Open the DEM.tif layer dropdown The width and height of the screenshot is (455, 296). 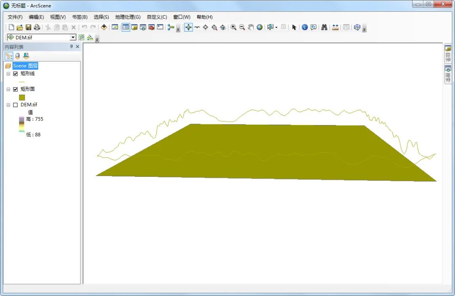pyautogui.click(x=73, y=37)
